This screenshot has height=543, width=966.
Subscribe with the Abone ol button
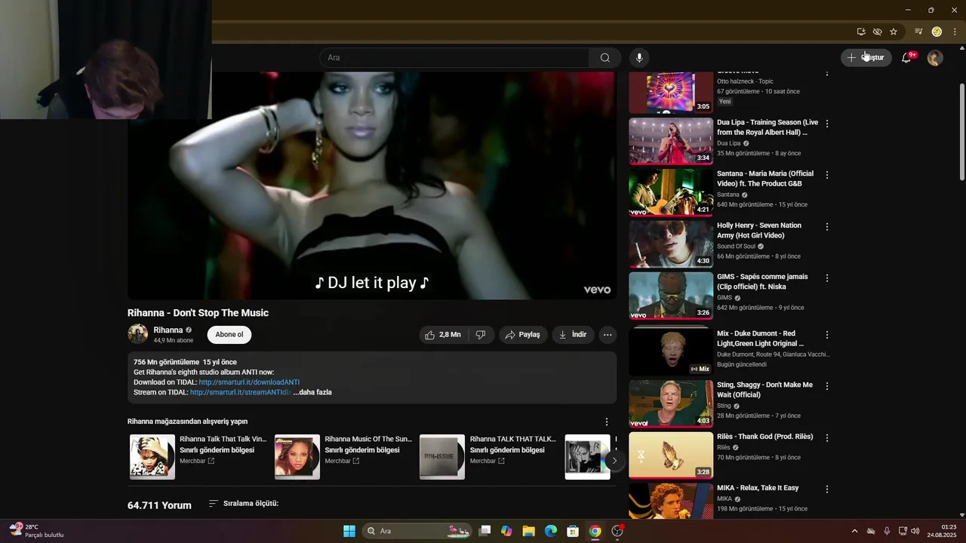(229, 335)
